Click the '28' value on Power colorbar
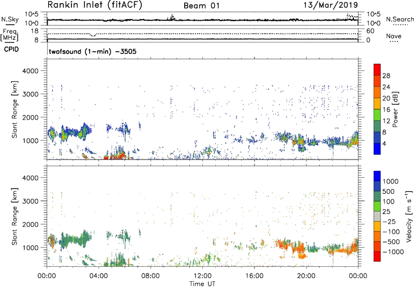414x287 pixels. coord(386,76)
